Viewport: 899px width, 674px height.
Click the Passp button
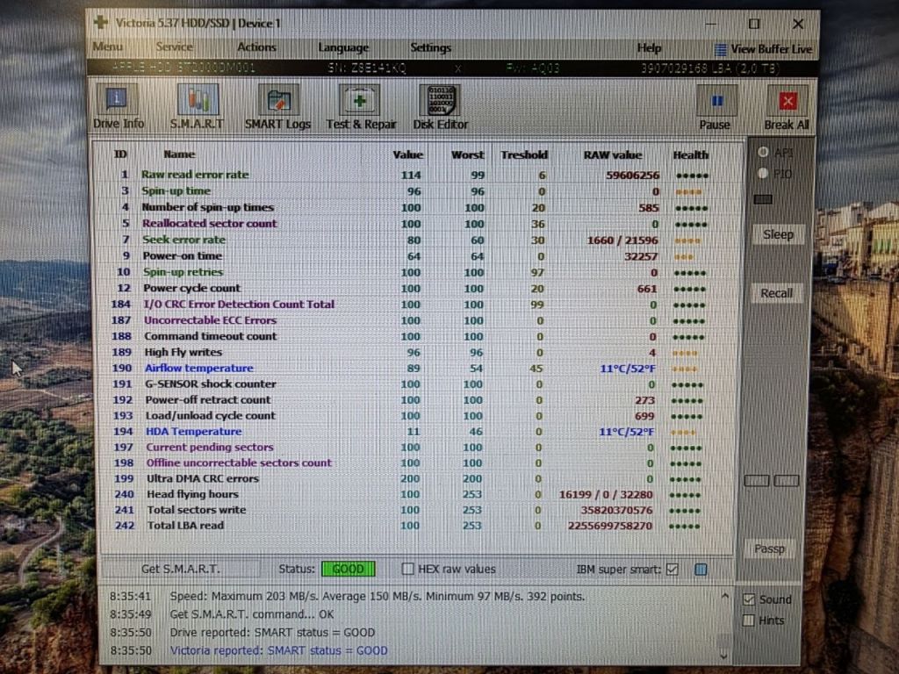769,549
